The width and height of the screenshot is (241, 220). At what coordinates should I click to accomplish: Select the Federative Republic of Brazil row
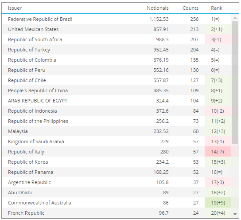pos(117,19)
